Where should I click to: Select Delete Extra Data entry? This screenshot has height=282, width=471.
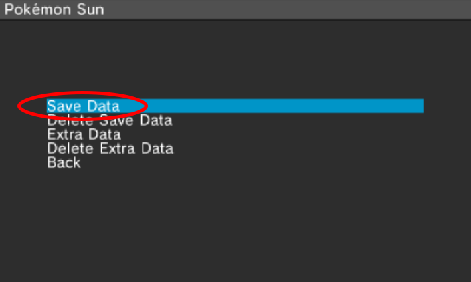pos(110,148)
